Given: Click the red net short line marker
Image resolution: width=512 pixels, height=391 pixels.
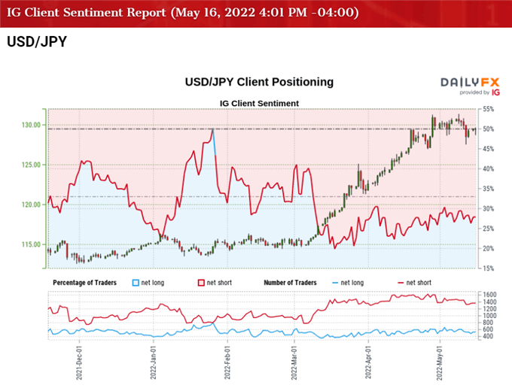Looking at the screenshot, I should 401,283.
